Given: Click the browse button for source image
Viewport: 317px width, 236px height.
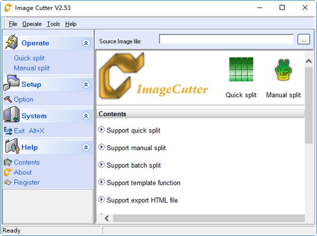Looking at the screenshot, I should pyautogui.click(x=303, y=39).
